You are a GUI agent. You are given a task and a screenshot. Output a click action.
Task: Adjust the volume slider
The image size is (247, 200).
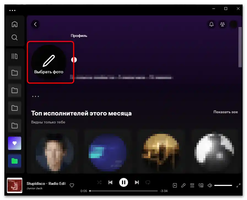(223, 185)
